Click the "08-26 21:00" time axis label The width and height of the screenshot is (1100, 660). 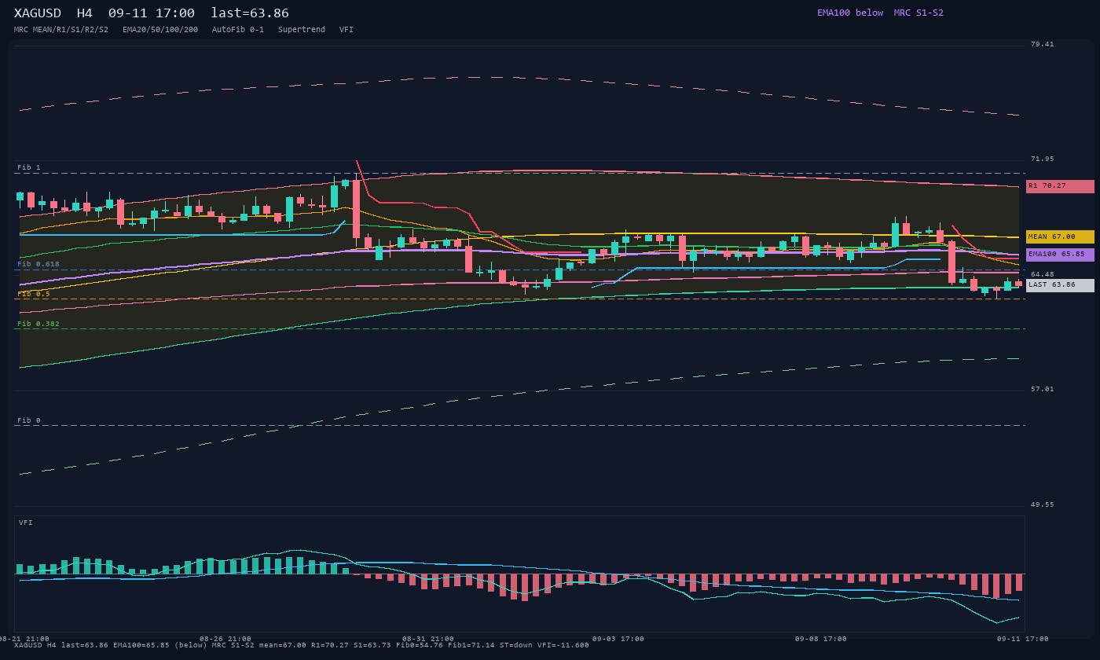(x=225, y=639)
